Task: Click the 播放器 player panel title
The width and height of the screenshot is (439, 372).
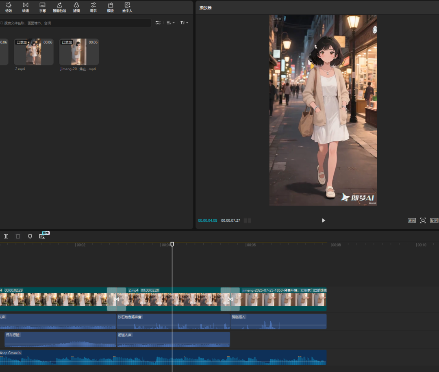Action: click(x=206, y=8)
